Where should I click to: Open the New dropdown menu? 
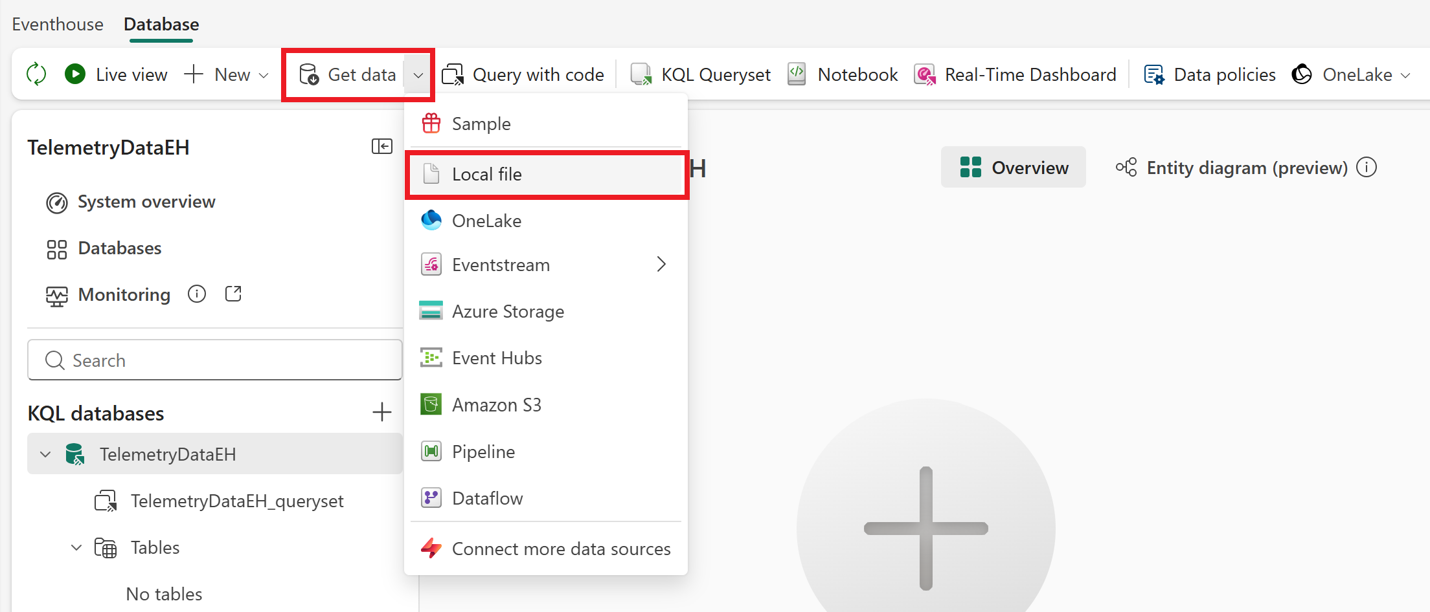[226, 74]
